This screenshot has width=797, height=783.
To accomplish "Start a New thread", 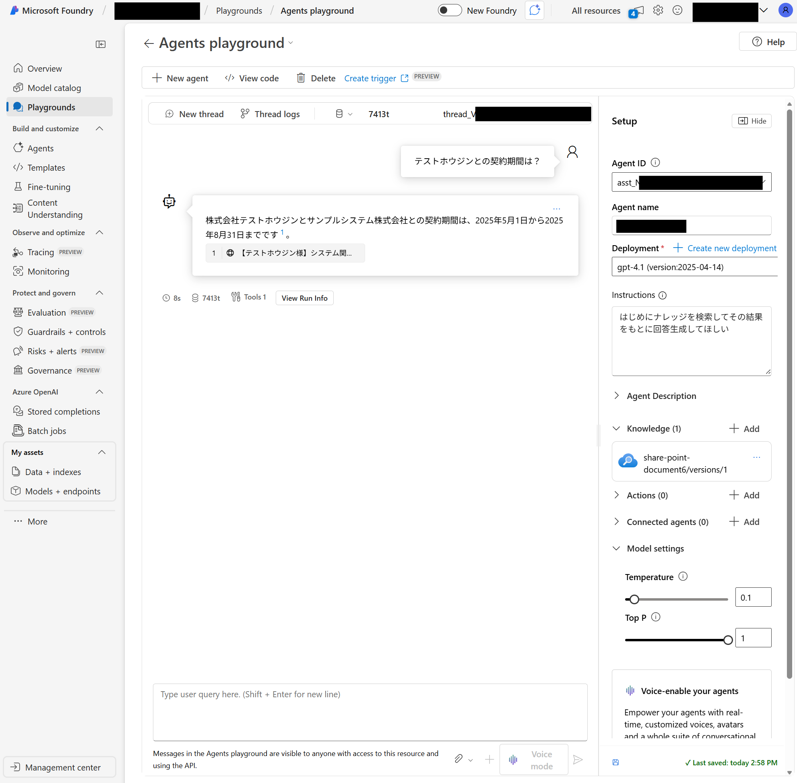I will tap(194, 114).
